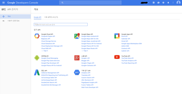Click the top console search field
Image resolution: width=182 pixels, height=94 pixels.
[x=90, y=3]
